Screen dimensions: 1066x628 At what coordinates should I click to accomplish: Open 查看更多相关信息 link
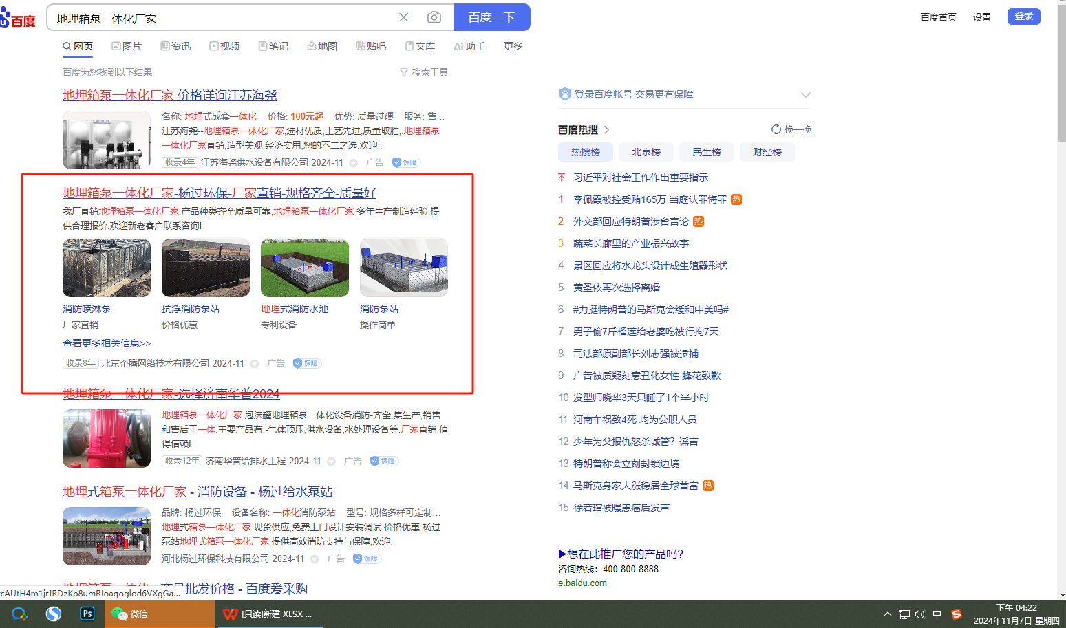(x=107, y=343)
